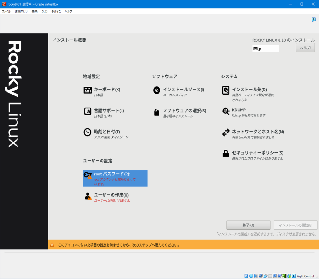Click the network adapters status icon
Image resolution: width=319 pixels, height=279 pixels.
pos(261,276)
